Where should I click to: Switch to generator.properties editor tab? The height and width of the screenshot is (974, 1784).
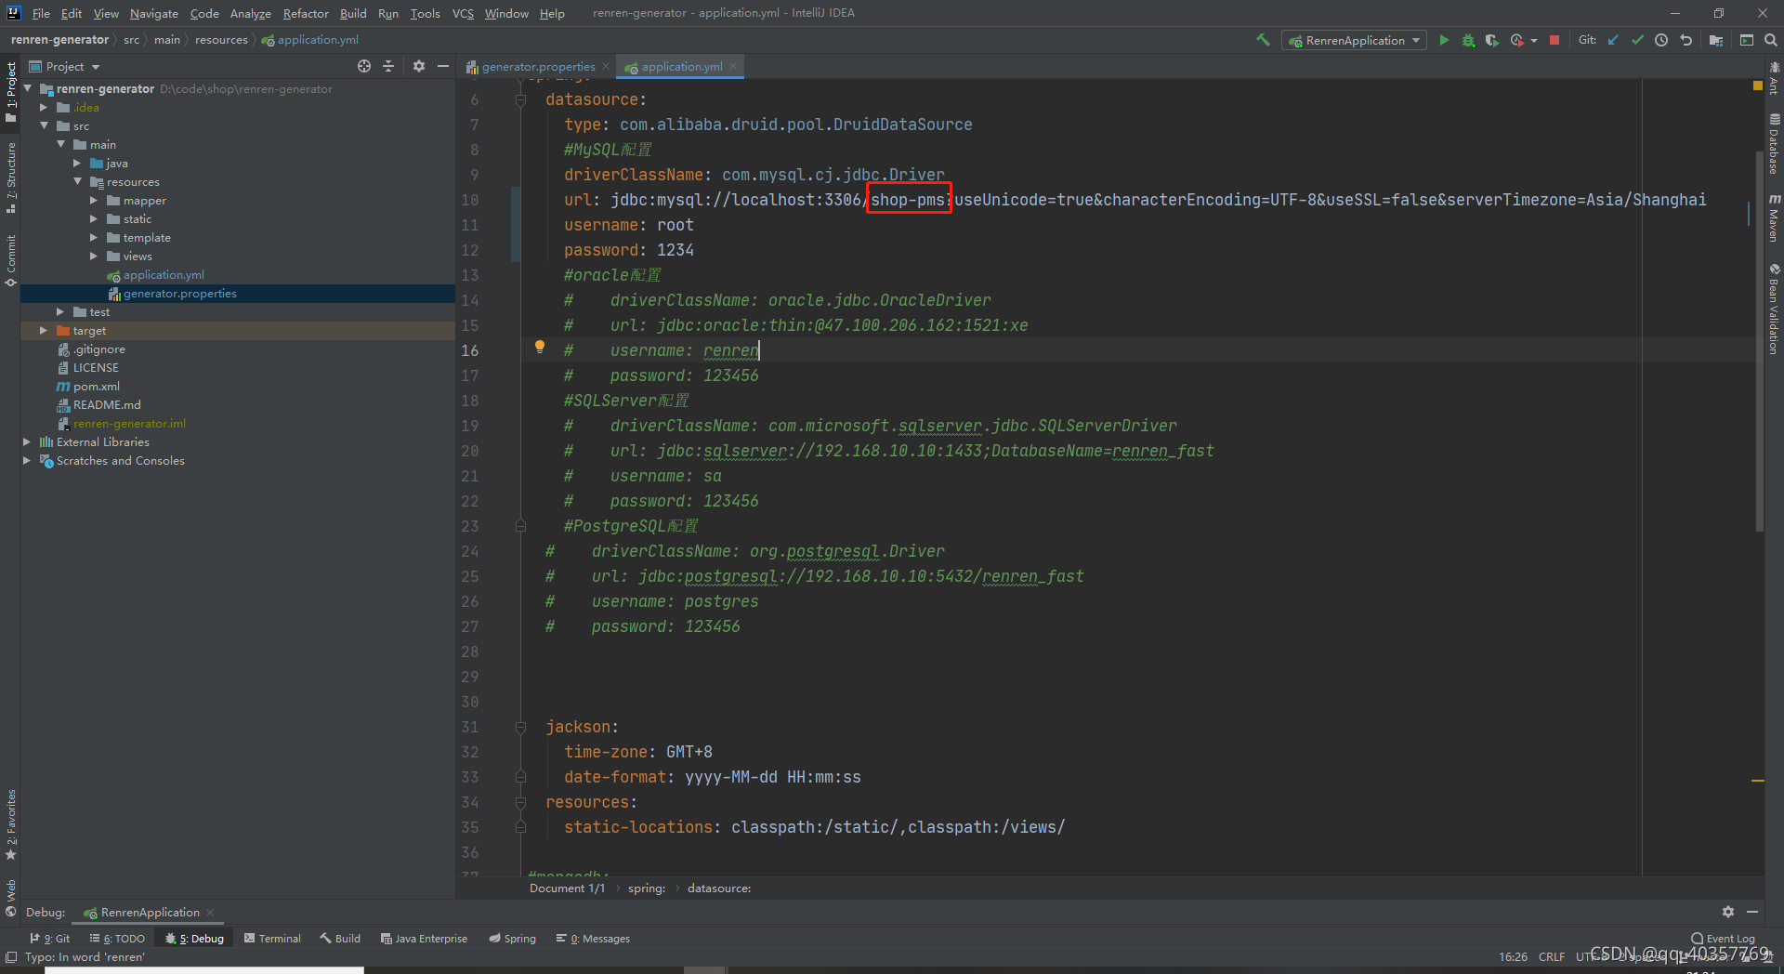538,66
